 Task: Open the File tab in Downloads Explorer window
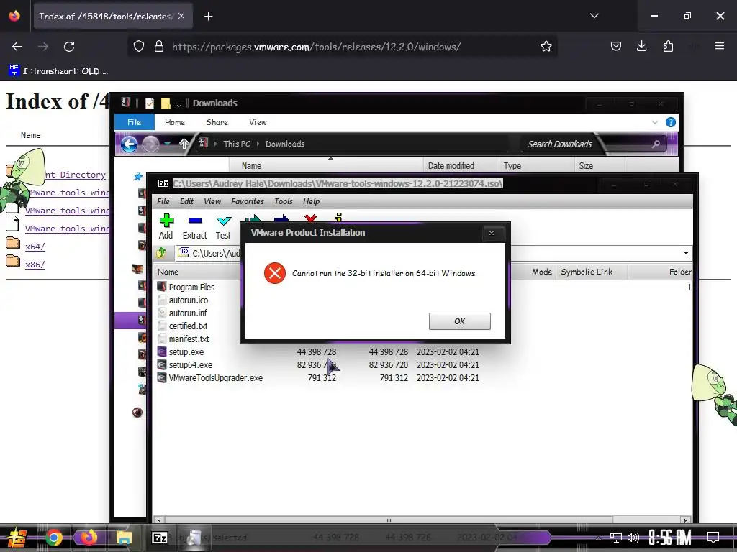coord(135,122)
